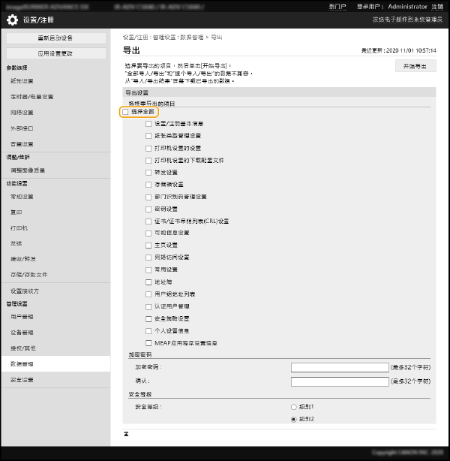
Task: Click the 应用设置更改 button
Action: pos(56,53)
